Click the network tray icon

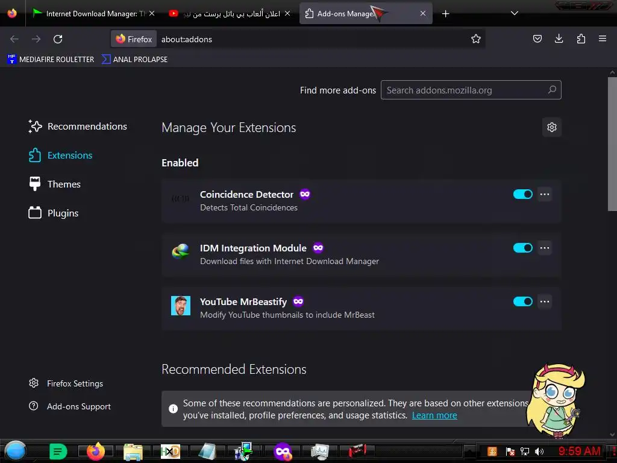pyautogui.click(x=525, y=451)
